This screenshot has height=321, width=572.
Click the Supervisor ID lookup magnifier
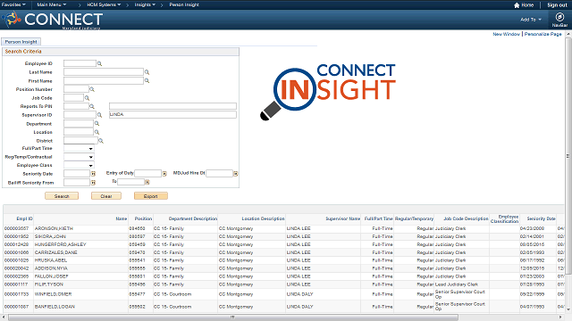[x=99, y=115]
